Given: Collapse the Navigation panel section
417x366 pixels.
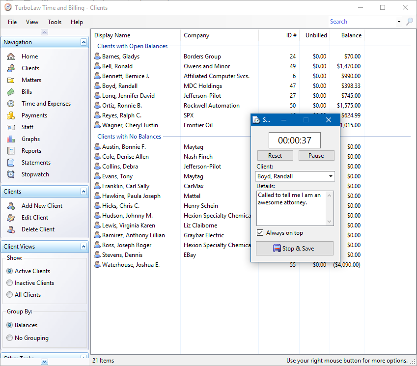Looking at the screenshot, I should pyautogui.click(x=84, y=42).
